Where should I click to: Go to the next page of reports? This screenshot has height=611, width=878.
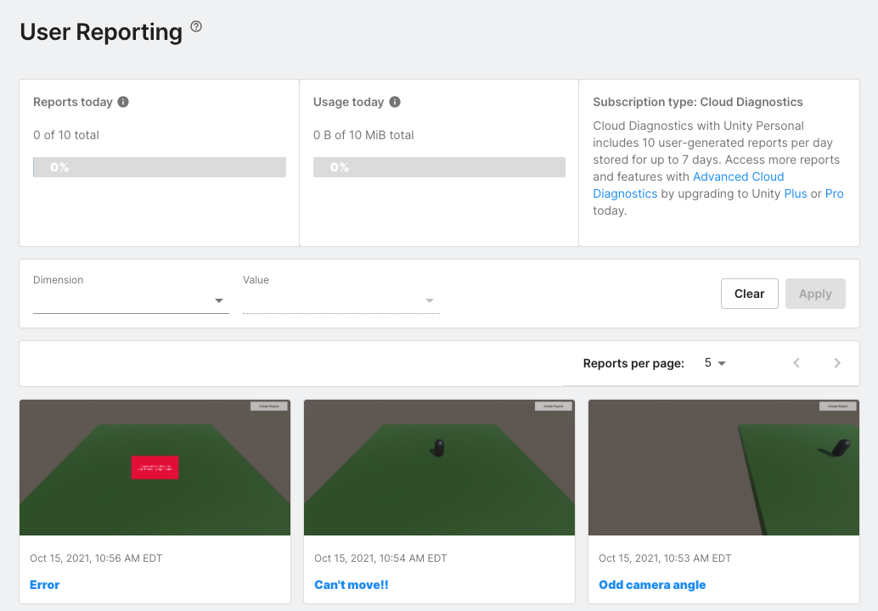[x=837, y=363]
